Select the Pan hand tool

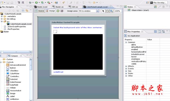pos(107,11)
